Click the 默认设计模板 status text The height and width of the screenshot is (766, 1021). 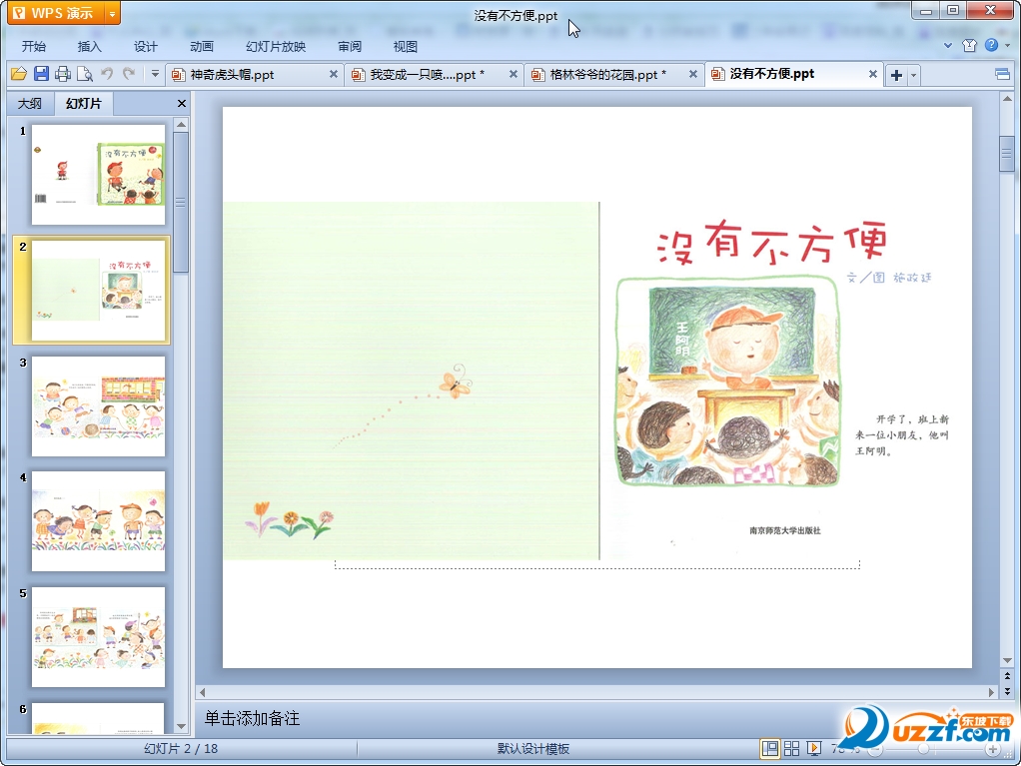coord(533,748)
